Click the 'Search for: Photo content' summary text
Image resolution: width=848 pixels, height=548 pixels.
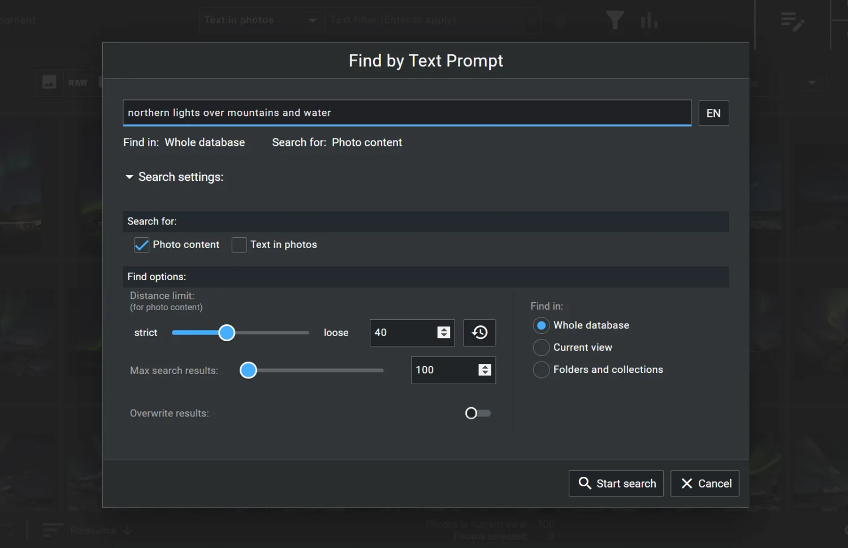337,142
